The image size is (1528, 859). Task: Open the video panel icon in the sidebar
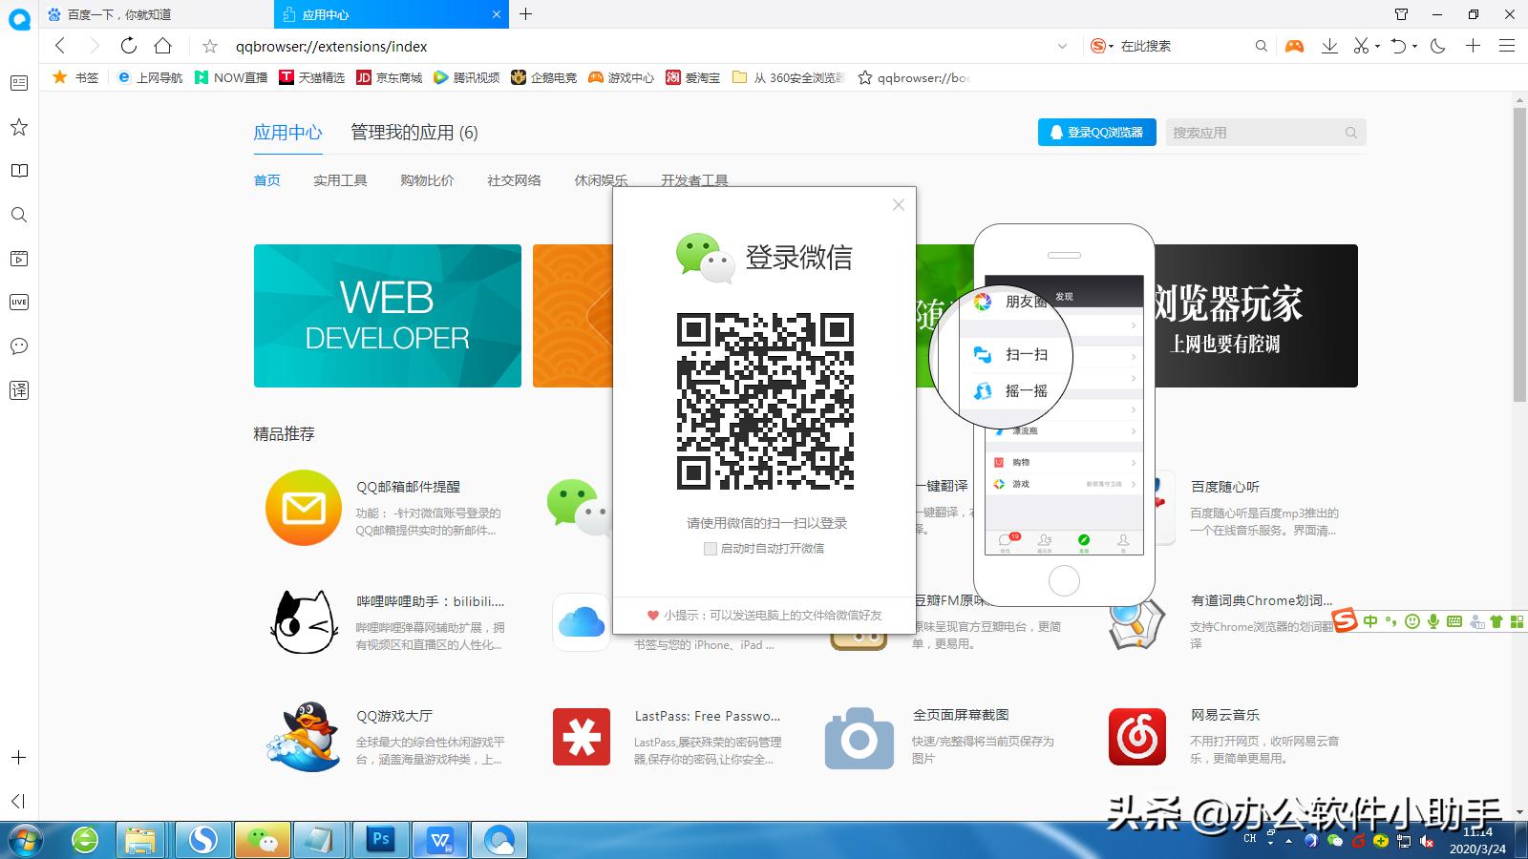click(19, 258)
